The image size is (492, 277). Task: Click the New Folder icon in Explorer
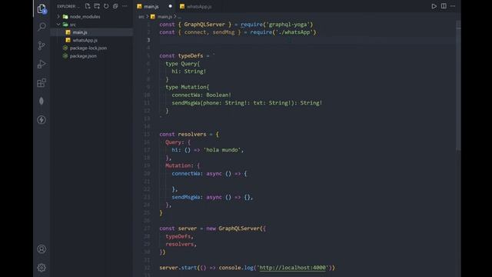97,6
